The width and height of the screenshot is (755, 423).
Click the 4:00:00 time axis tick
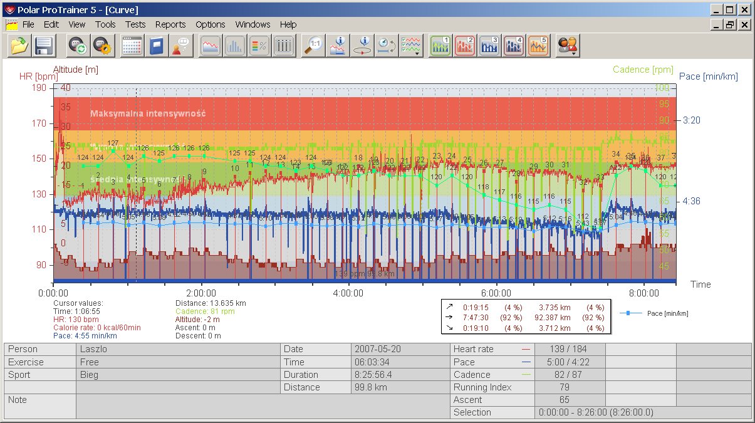(x=348, y=292)
